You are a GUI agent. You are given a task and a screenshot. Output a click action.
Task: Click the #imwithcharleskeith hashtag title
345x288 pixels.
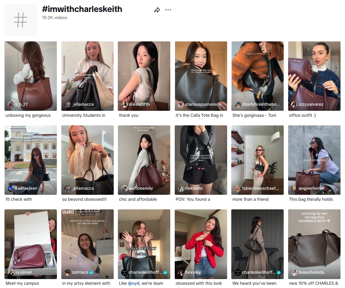coord(82,9)
